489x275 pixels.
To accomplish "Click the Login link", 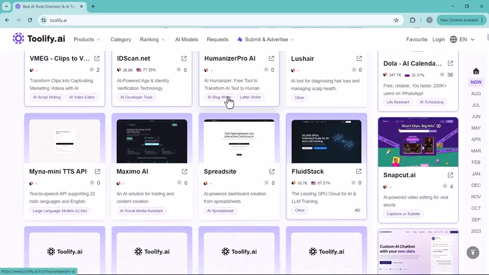I will [439, 40].
